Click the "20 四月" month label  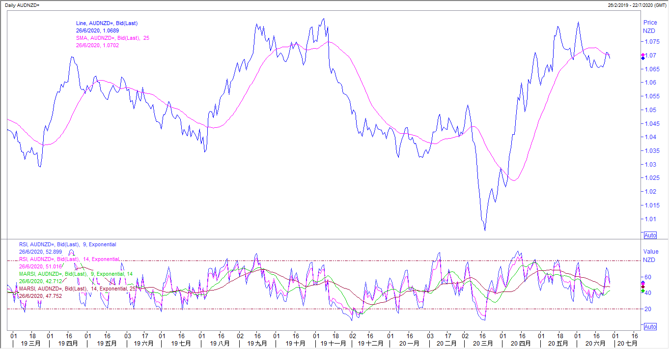(x=521, y=344)
